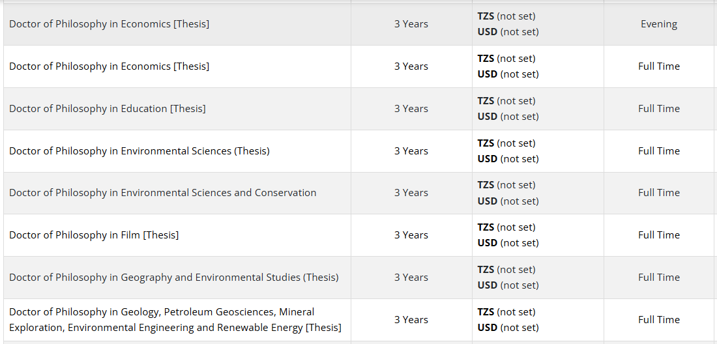Click Doctor of Philosophy in Environmental Sciences (Thesis)

(x=139, y=151)
